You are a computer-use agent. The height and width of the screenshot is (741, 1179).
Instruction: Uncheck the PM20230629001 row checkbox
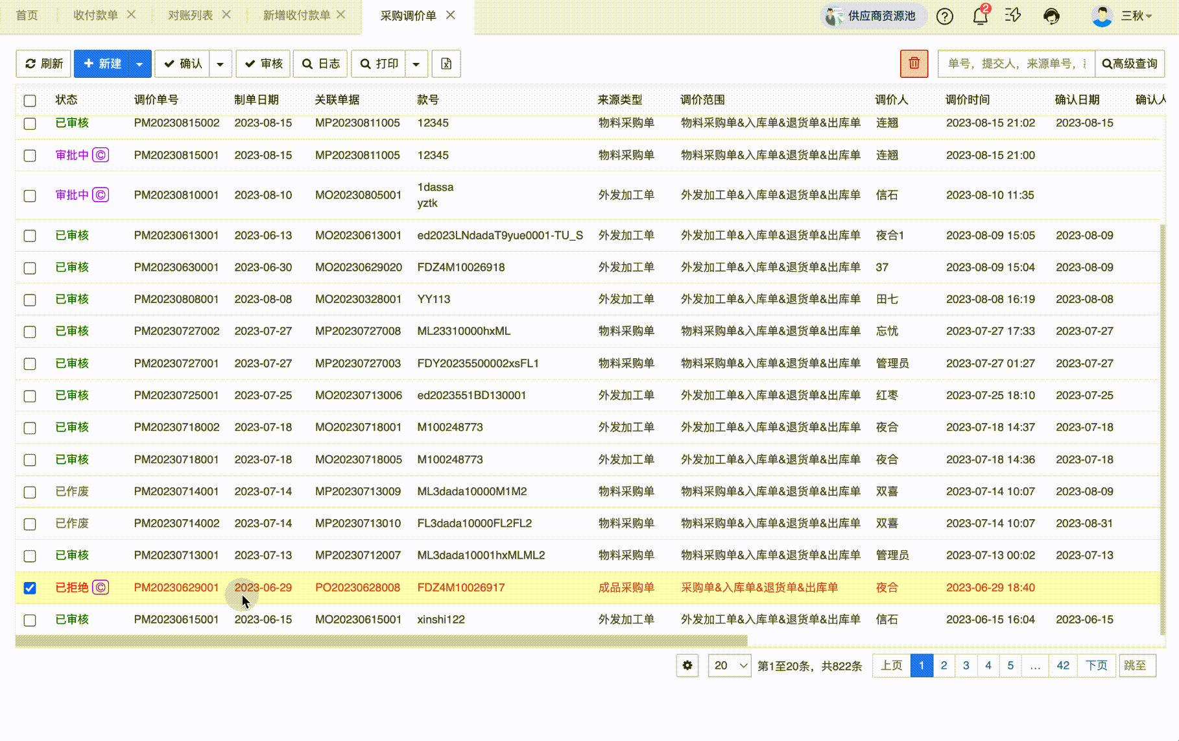[x=30, y=588]
